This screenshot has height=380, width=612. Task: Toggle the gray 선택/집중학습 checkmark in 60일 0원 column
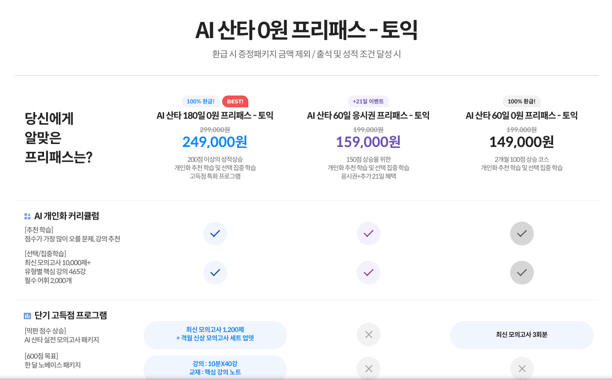[x=522, y=273]
